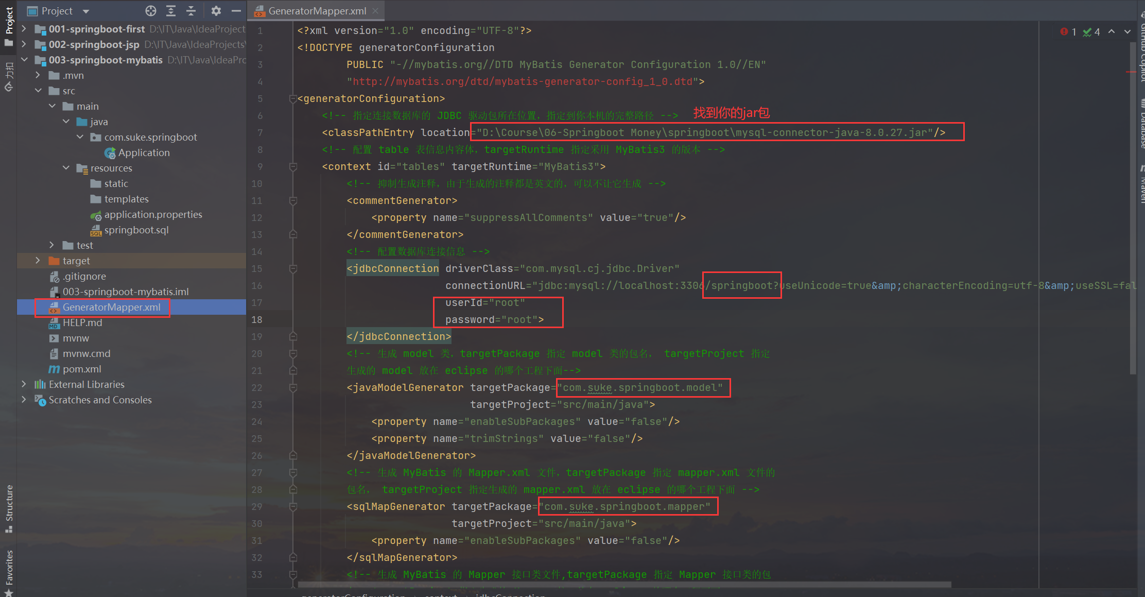Click the Select Opened File locate icon
Screen dimensions: 1145x597
click(150, 11)
